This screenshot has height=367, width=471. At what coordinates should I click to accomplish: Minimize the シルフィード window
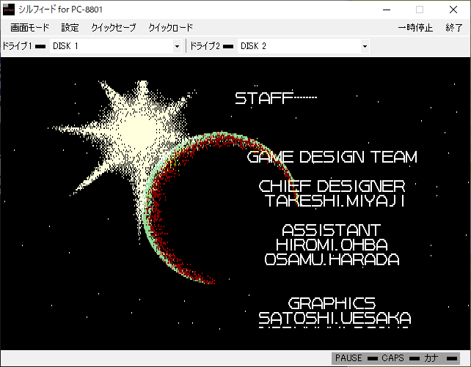[x=387, y=10]
